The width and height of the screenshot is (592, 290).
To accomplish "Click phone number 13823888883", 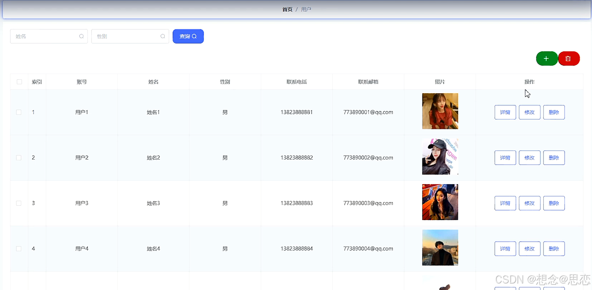I will point(297,203).
